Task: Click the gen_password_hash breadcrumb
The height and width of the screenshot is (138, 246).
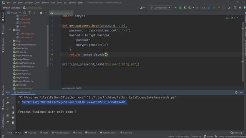Action: [72, 88]
